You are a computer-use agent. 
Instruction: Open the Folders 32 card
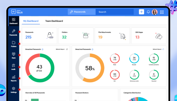[x=76, y=36]
